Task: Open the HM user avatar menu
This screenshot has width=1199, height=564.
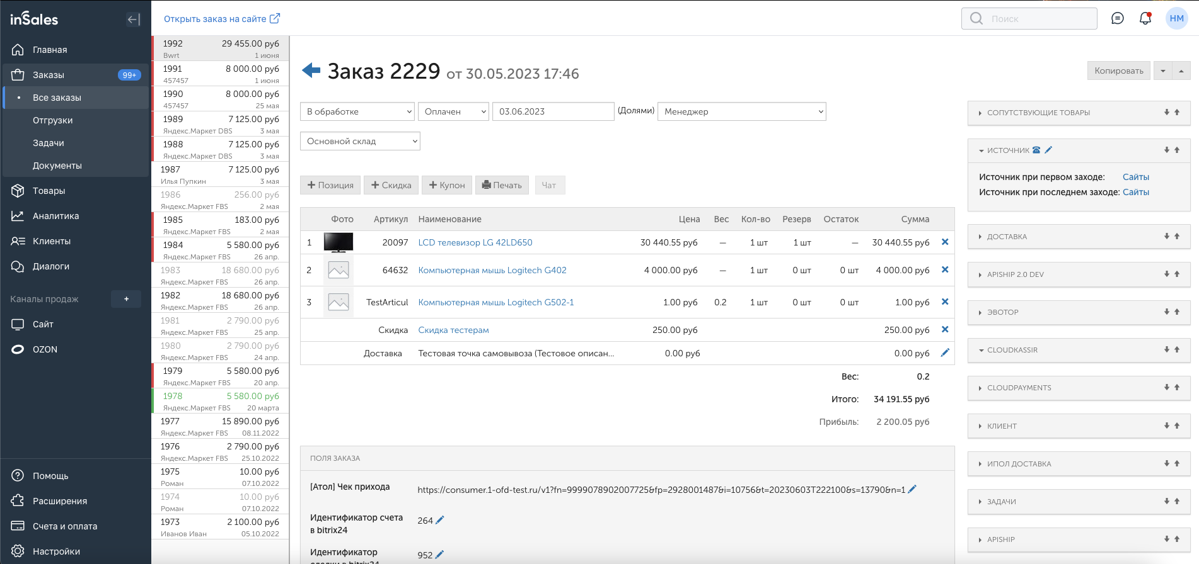Action: pos(1176,18)
